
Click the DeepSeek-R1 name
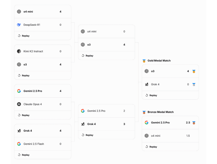32,25
